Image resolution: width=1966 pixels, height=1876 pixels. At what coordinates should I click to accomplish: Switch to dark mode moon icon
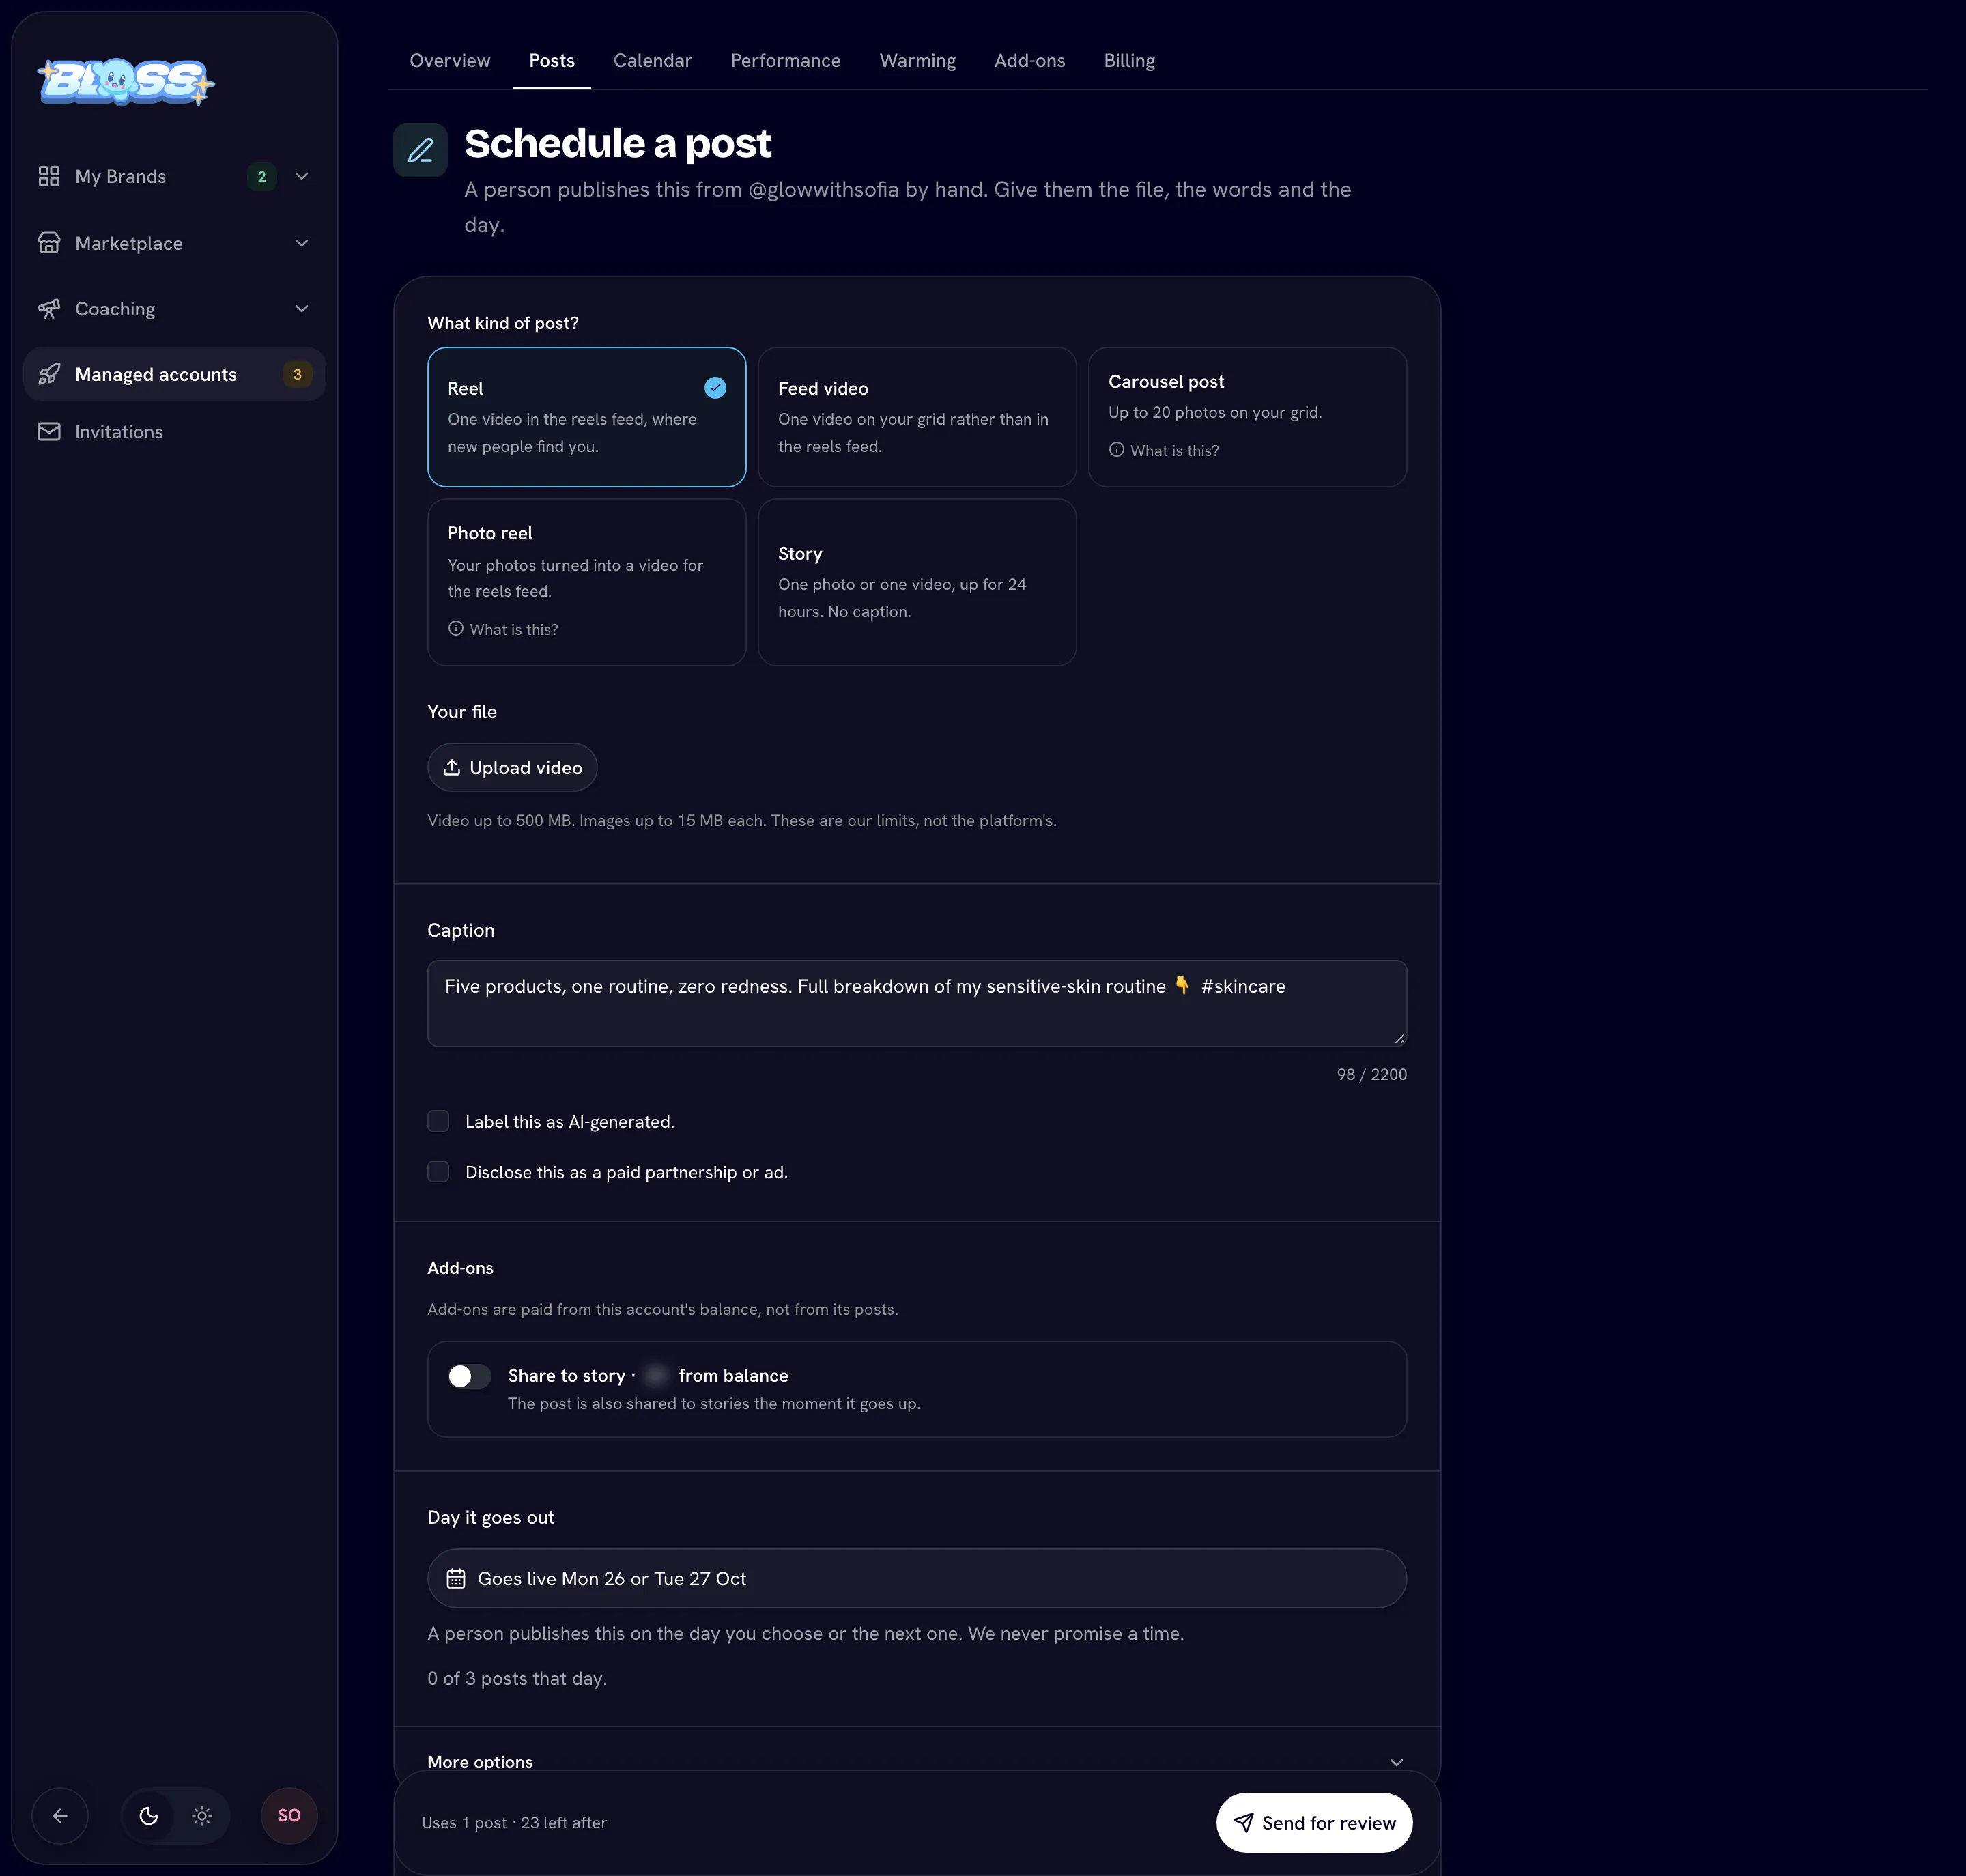tap(149, 1816)
